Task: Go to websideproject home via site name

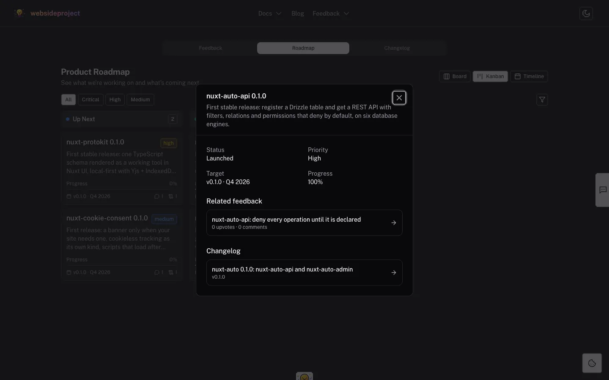Action: (55, 14)
